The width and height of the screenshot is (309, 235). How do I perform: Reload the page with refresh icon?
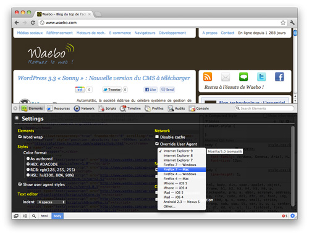(x=33, y=23)
